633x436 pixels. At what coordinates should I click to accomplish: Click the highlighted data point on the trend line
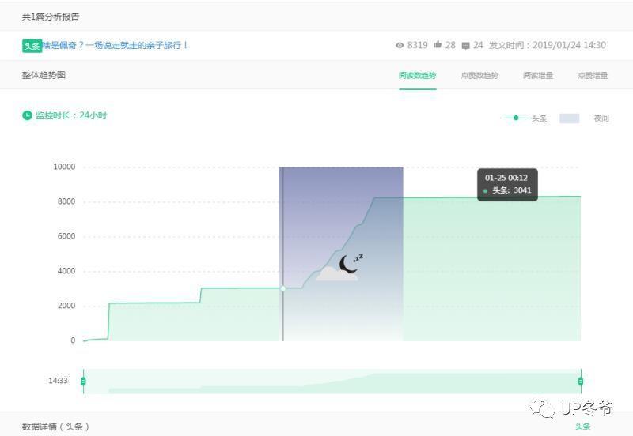pyautogui.click(x=283, y=288)
